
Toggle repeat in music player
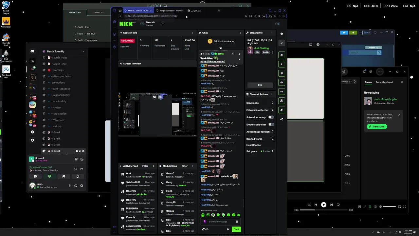click(338, 205)
